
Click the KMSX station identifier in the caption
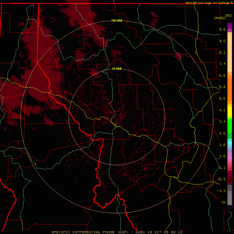click(x=140, y=232)
